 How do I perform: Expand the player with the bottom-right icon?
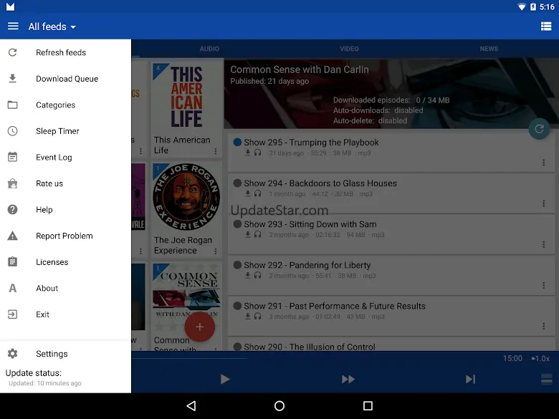pyautogui.click(x=546, y=379)
